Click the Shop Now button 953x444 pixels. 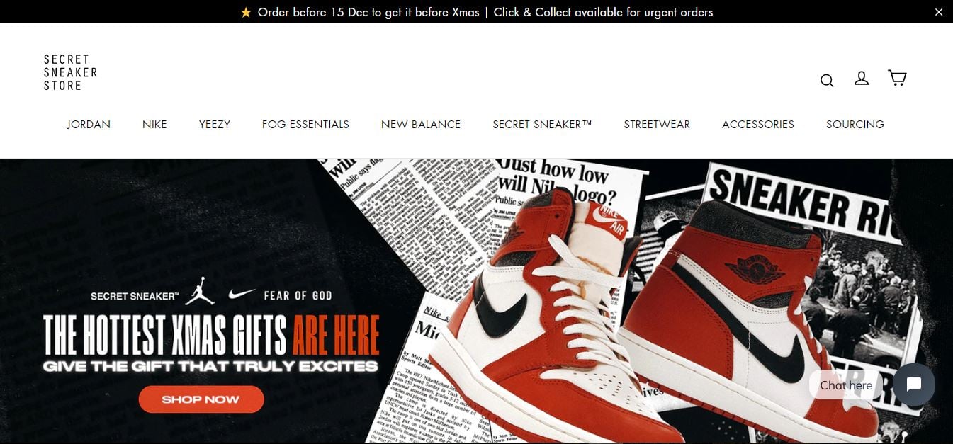click(201, 399)
